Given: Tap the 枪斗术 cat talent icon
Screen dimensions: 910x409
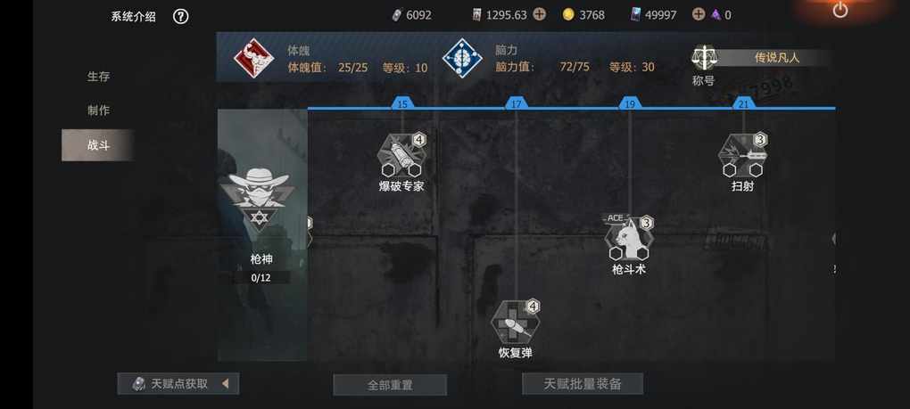Looking at the screenshot, I should tap(629, 239).
